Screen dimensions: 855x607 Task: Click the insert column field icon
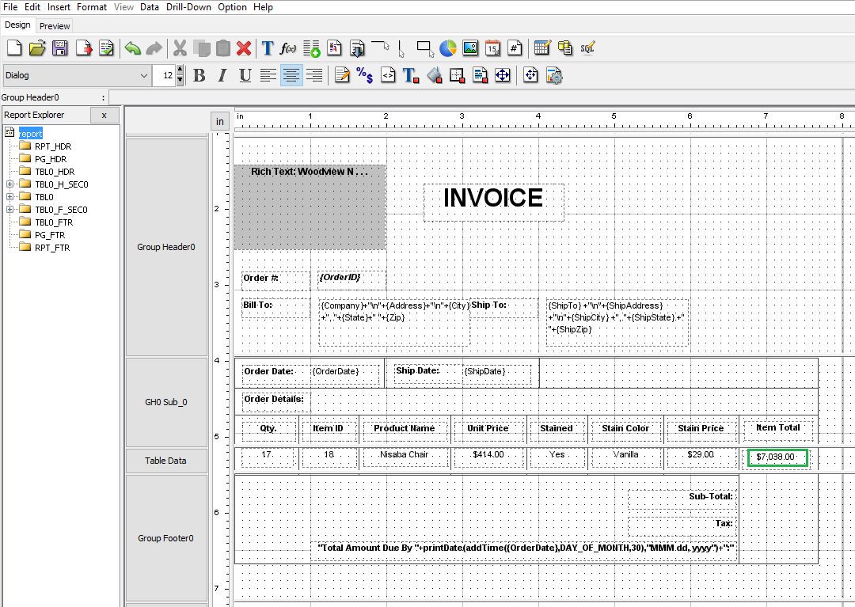pyautogui.click(x=311, y=48)
